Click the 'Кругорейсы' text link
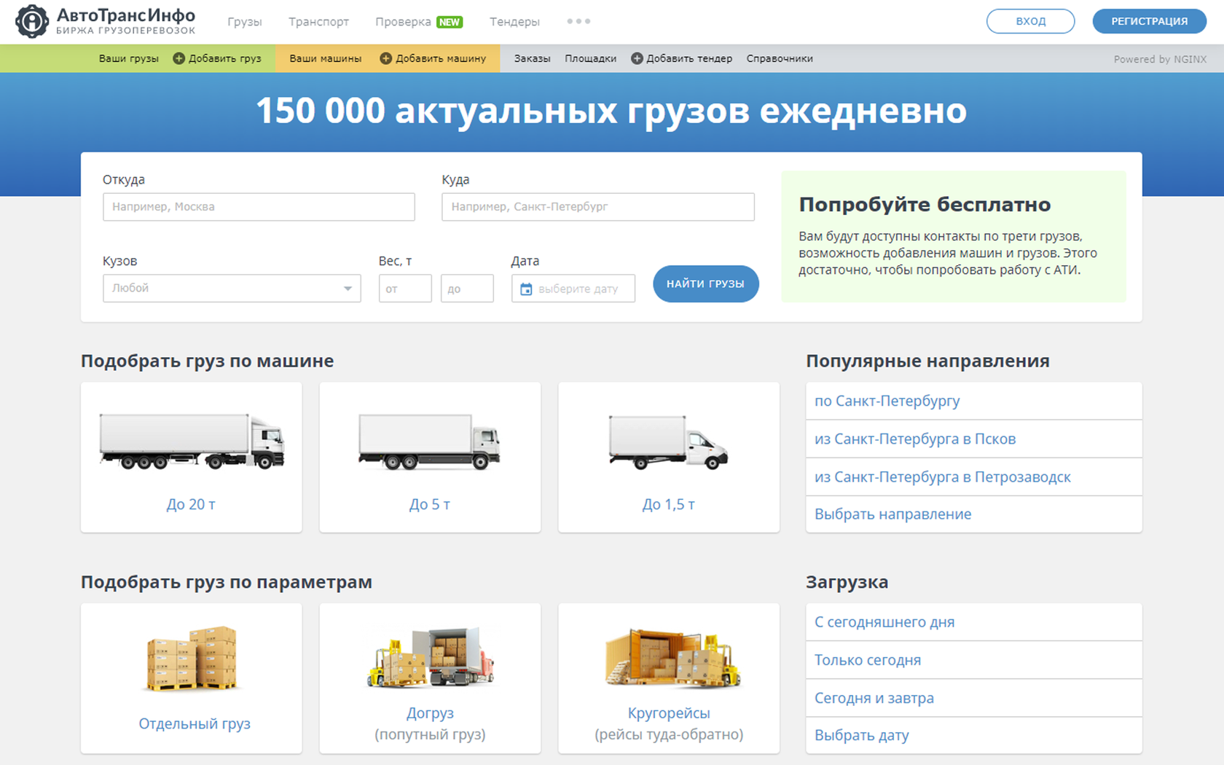1224x765 pixels. 669,713
